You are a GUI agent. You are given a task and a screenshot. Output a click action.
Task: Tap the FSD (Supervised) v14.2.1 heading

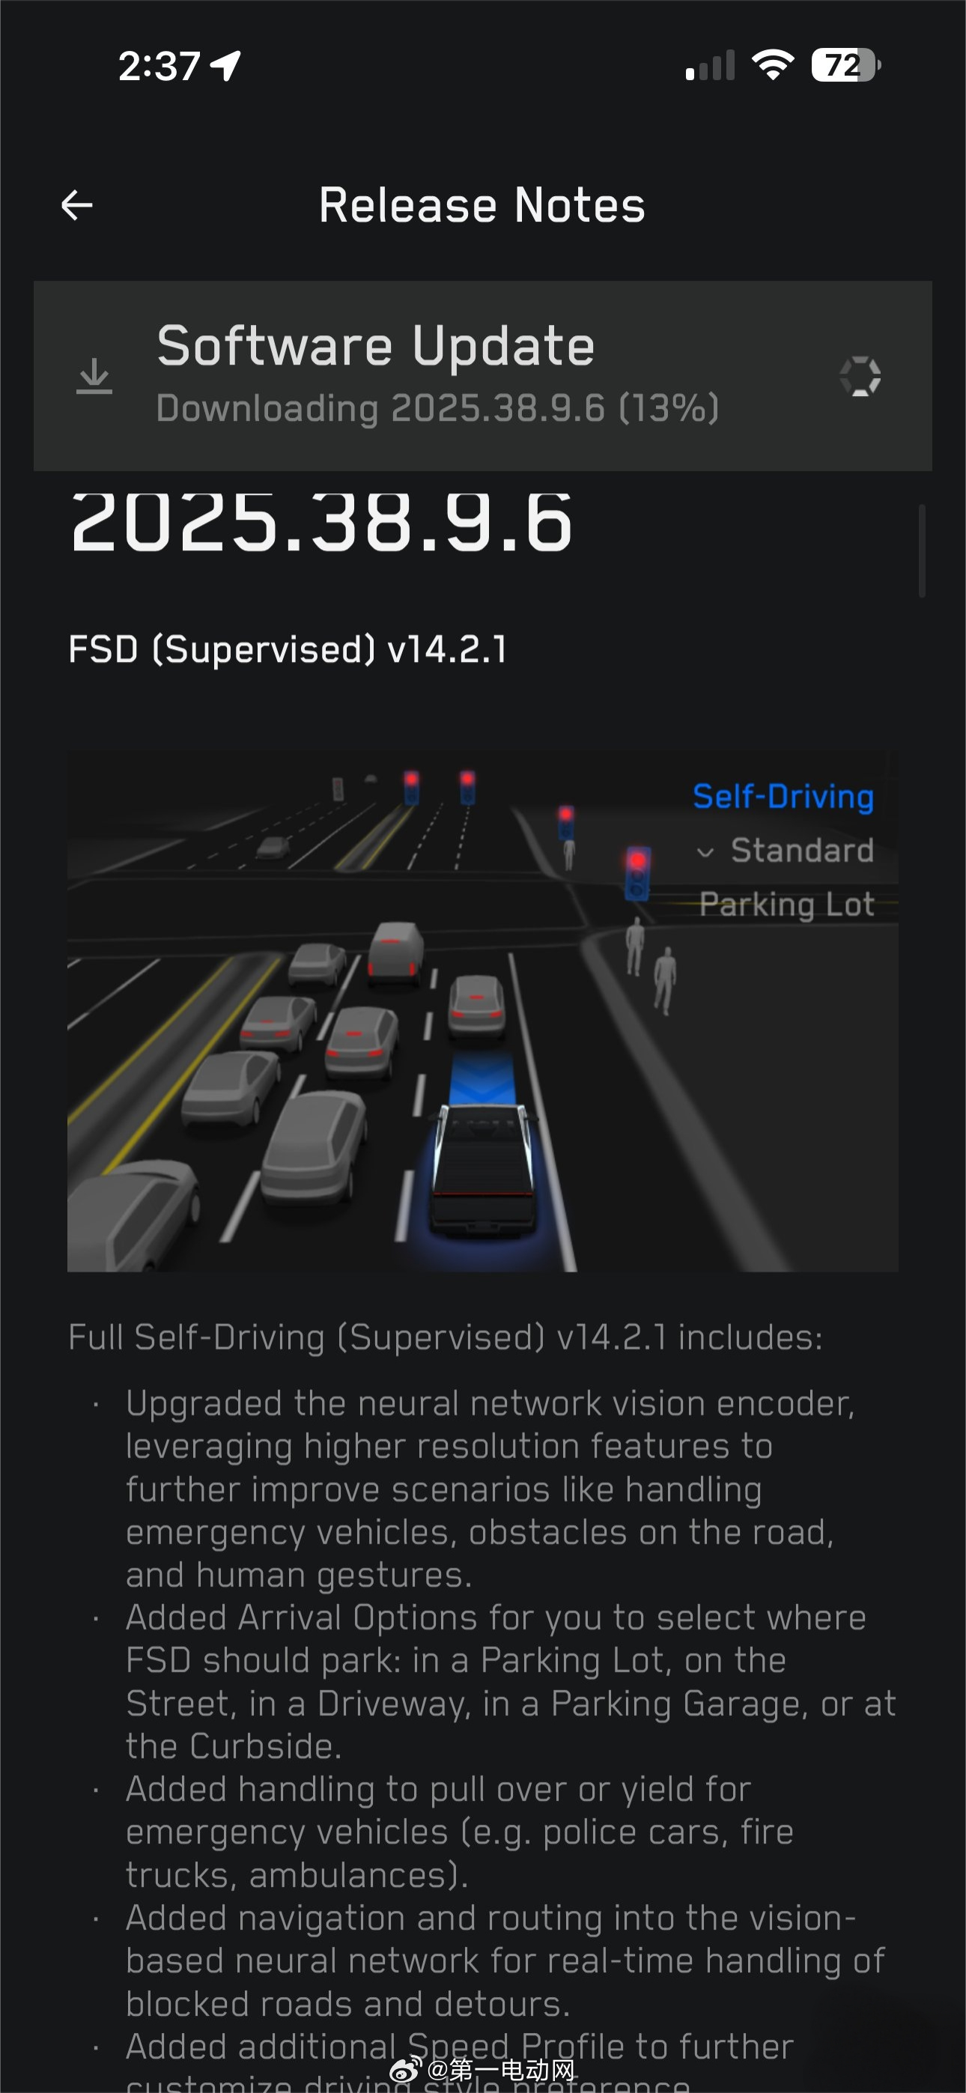288,650
